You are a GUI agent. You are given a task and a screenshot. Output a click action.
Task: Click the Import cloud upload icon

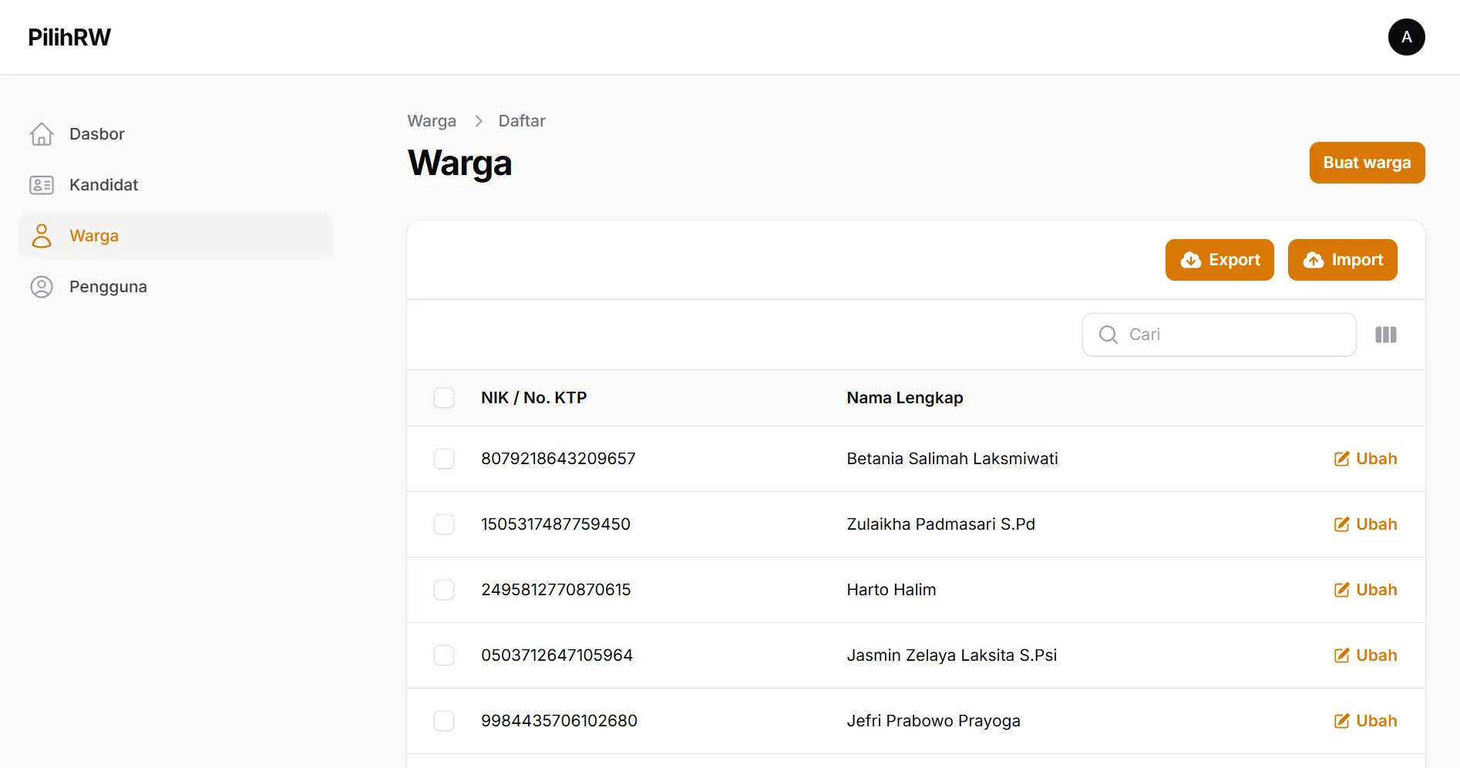(1314, 260)
